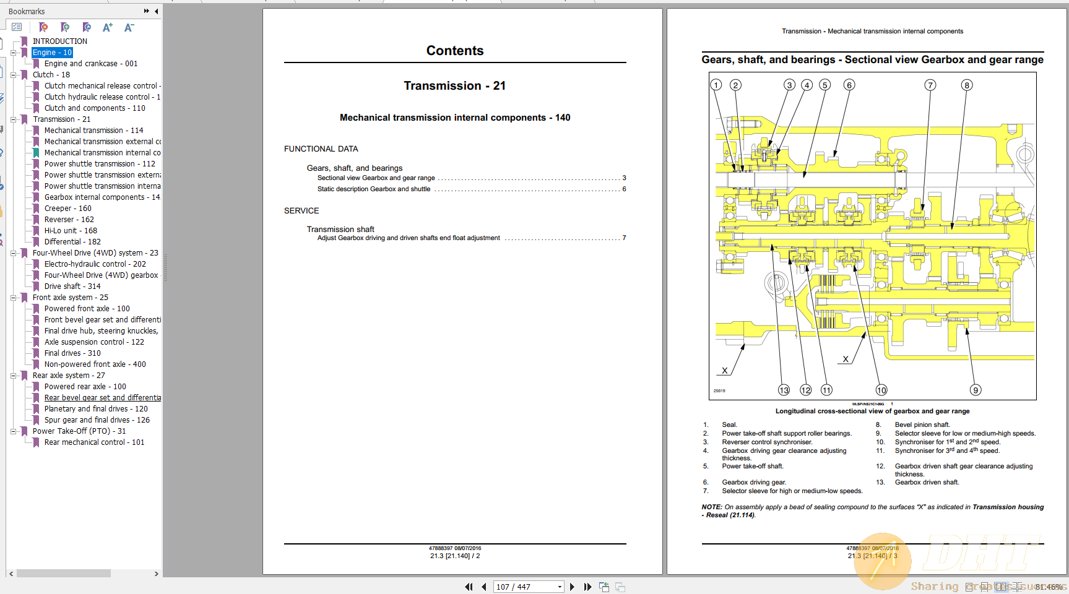Collapse the Engine - 10 bookmark node

14,52
